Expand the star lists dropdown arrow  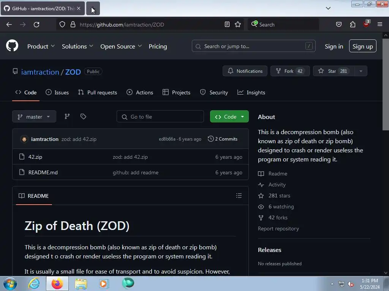(x=361, y=71)
